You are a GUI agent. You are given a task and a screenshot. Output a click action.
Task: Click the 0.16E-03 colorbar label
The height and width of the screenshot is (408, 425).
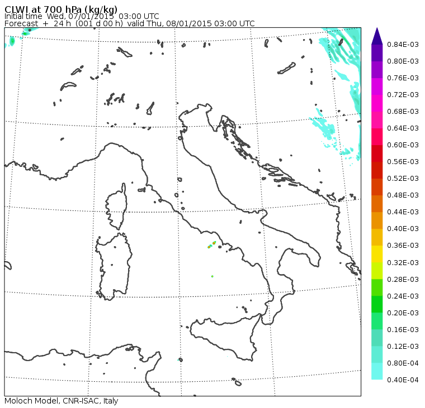point(403,330)
